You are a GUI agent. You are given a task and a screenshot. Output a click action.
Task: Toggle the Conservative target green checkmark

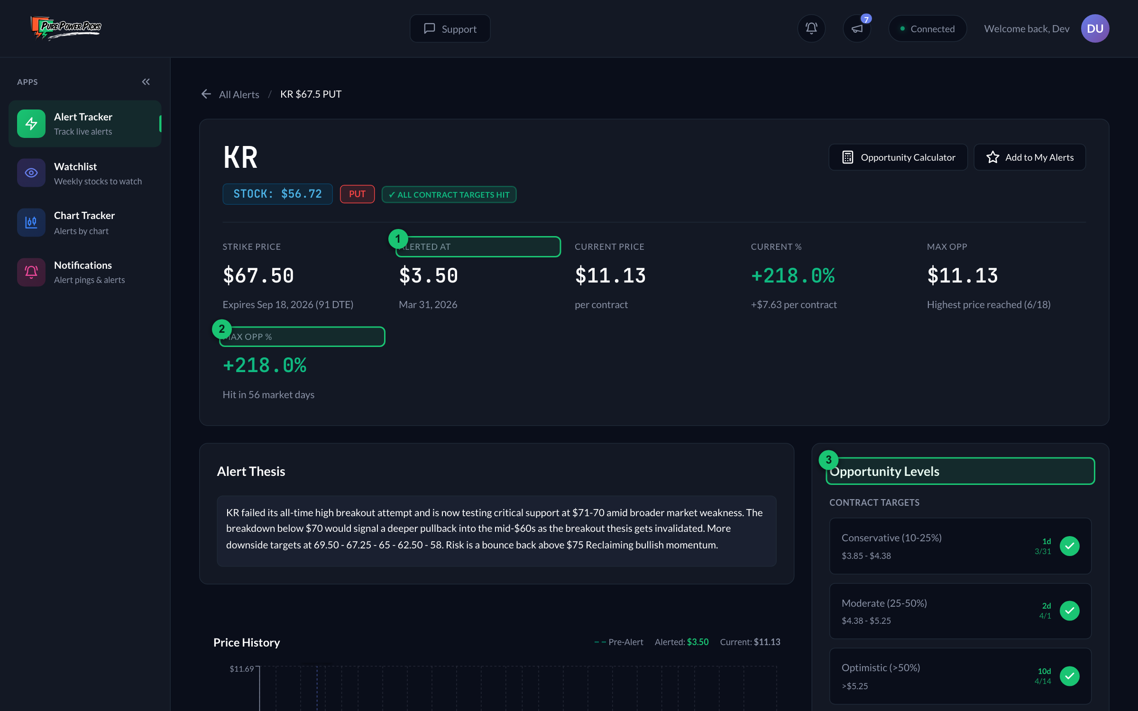click(x=1070, y=546)
